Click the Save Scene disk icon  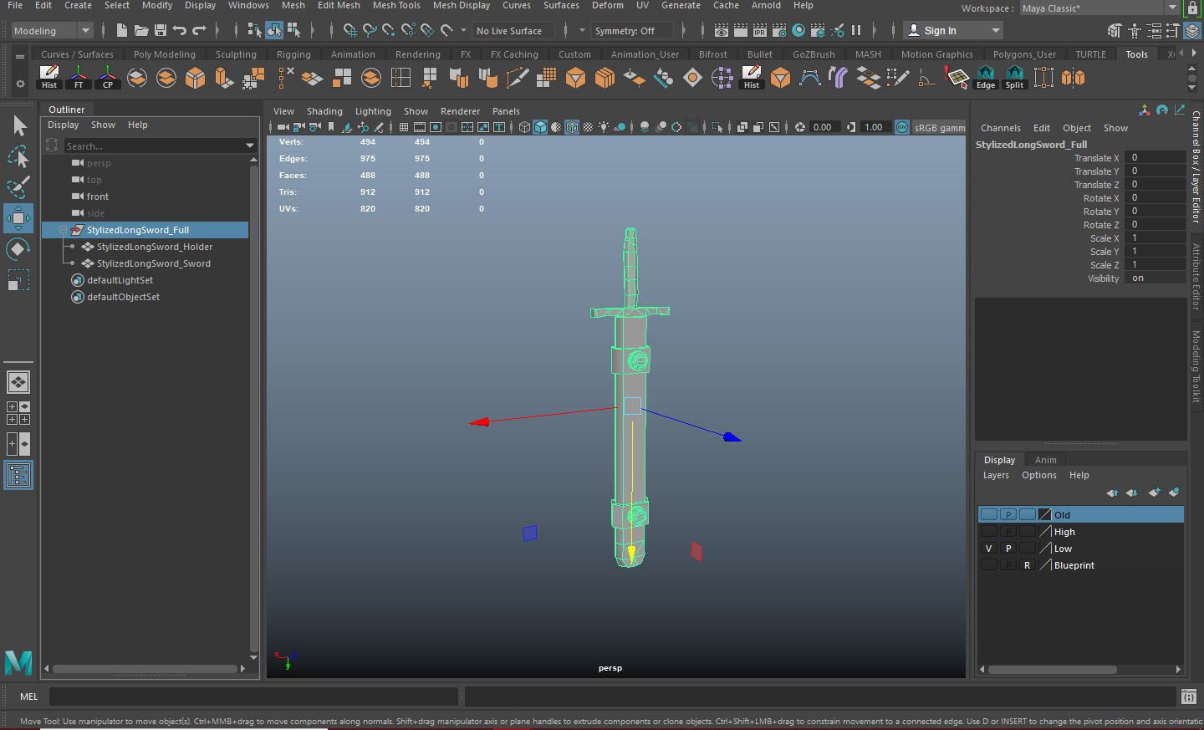(x=161, y=30)
